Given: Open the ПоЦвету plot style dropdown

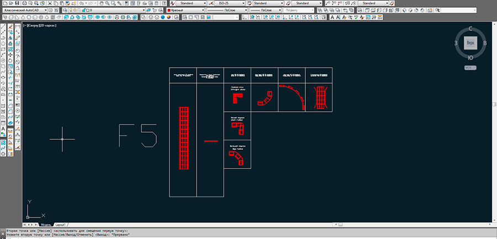Looking at the screenshot, I should (x=299, y=10).
